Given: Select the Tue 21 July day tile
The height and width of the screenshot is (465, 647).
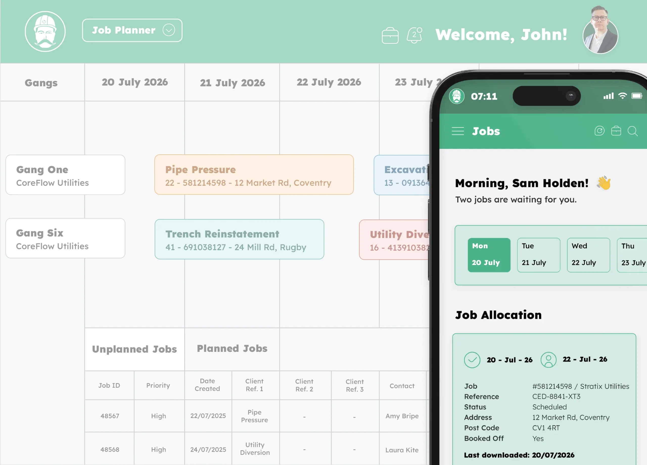Looking at the screenshot, I should pos(539,255).
